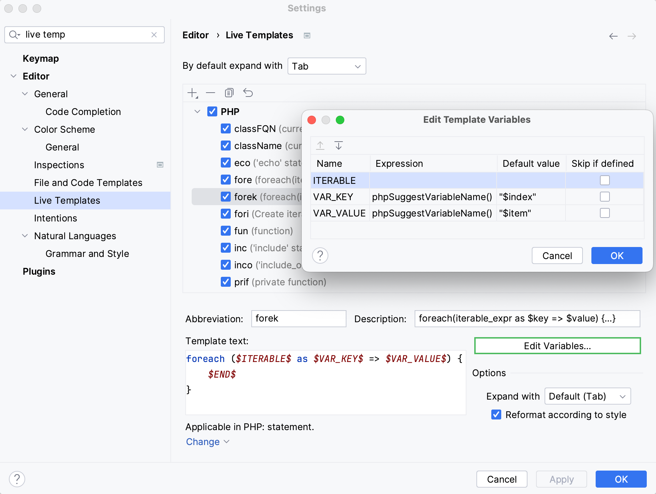Confirm with OK in the variables dialog
The image size is (656, 494).
[616, 255]
